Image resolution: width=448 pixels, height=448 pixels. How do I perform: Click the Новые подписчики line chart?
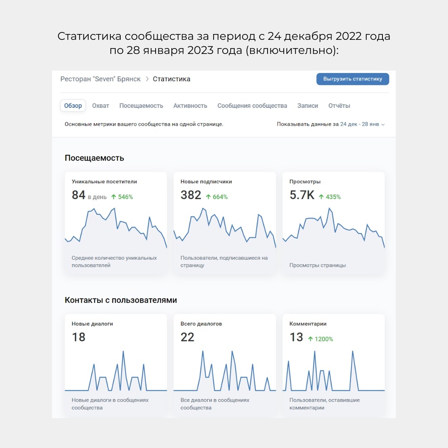click(224, 228)
